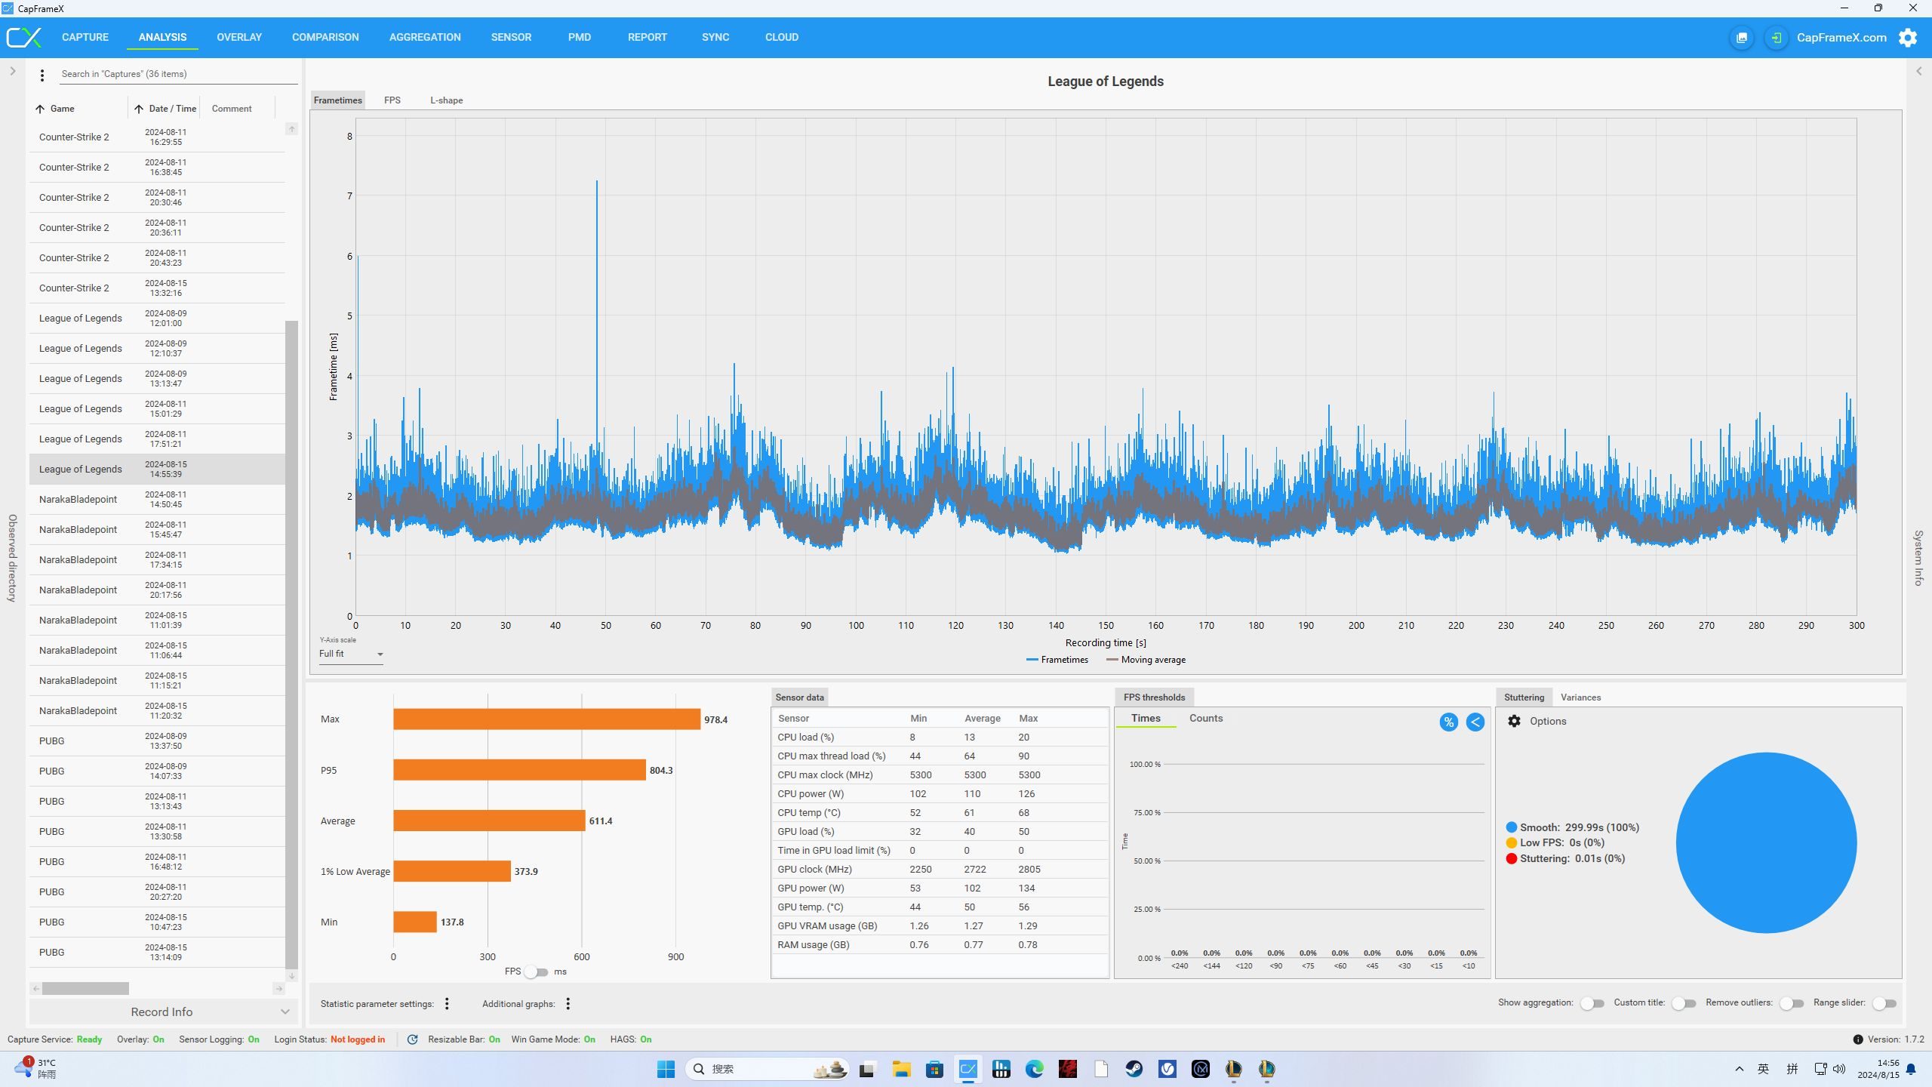Select League of Legends 2024-08-09 12:01:00 capture
The height and width of the screenshot is (1087, 1932).
(157, 318)
